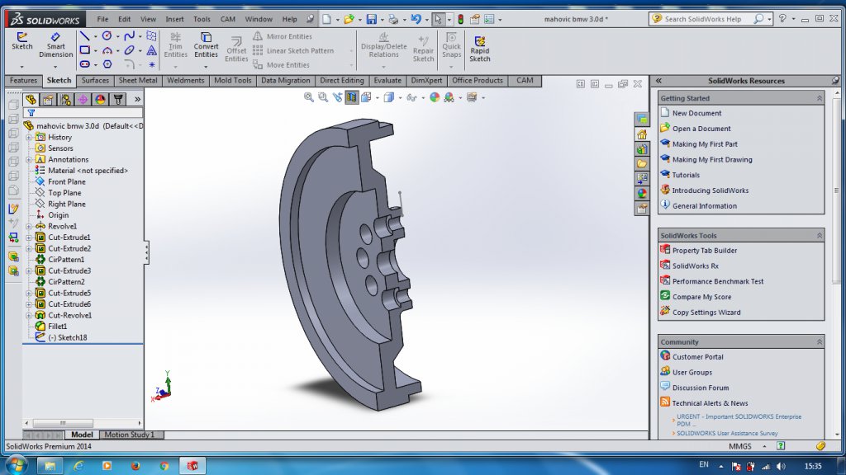Click the Appearances color wheel pane icon
Viewport: 846px width, 475px height.
point(642,194)
